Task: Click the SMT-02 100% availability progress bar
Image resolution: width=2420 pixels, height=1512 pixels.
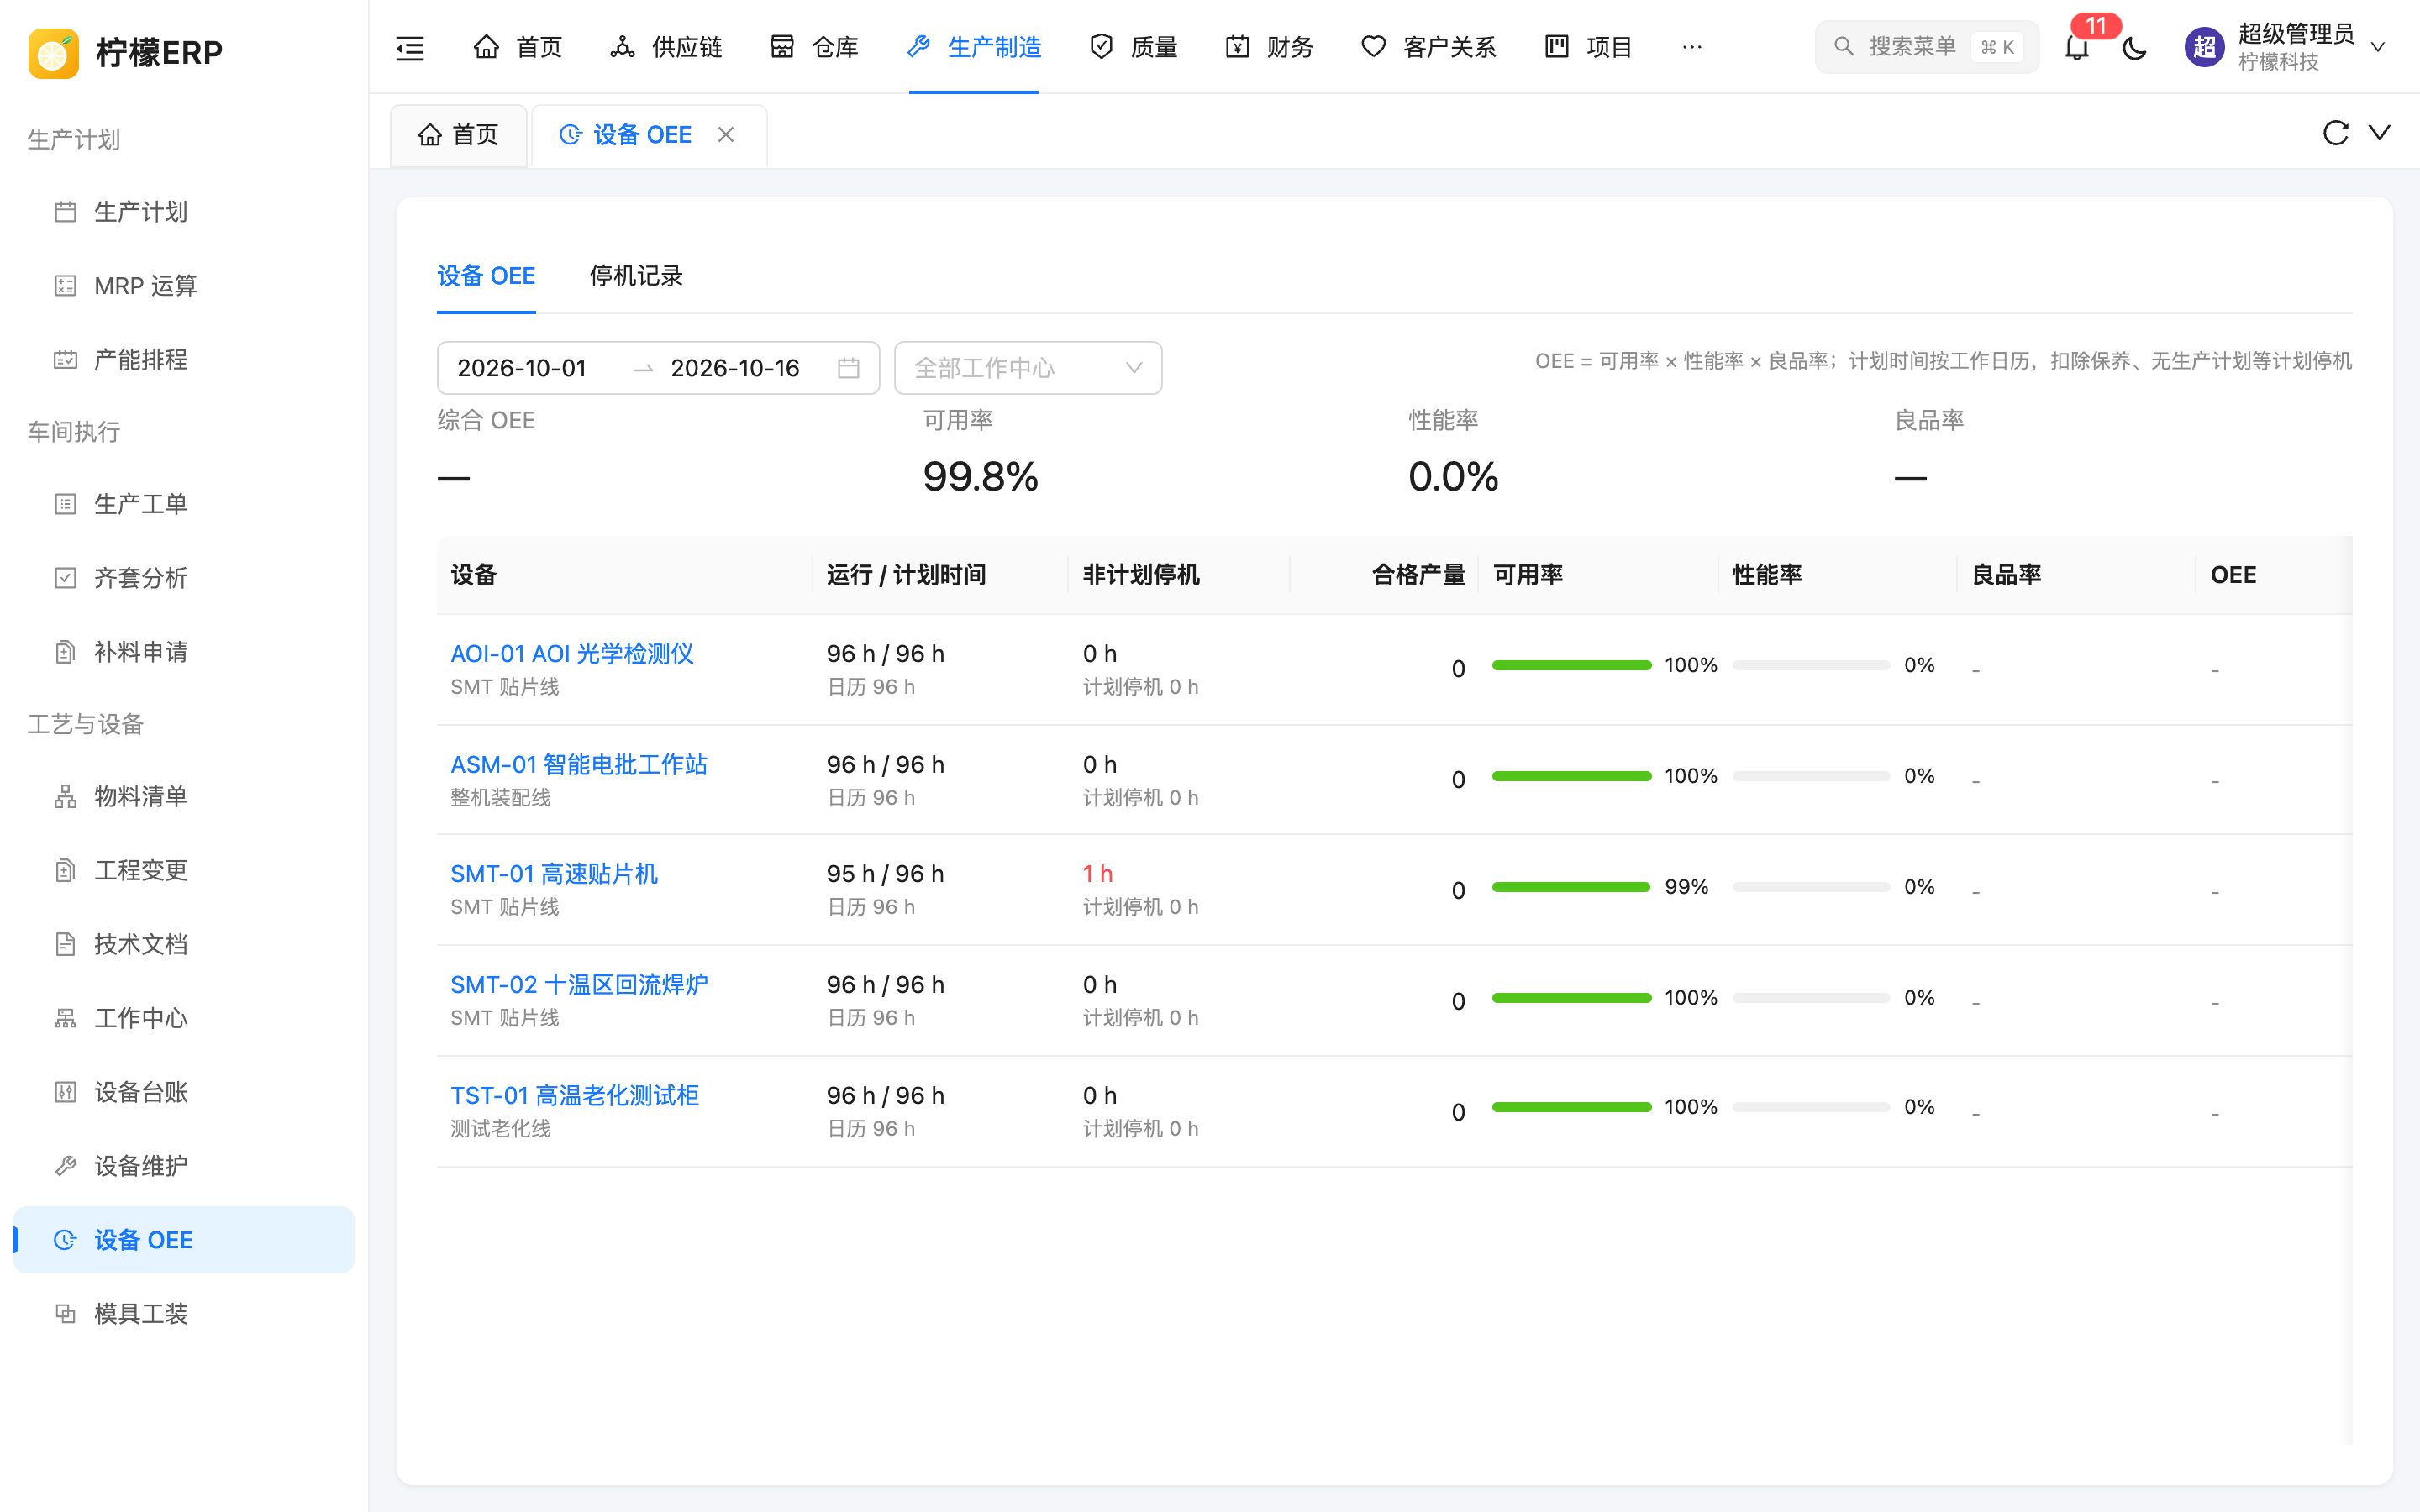Action: click(1571, 998)
